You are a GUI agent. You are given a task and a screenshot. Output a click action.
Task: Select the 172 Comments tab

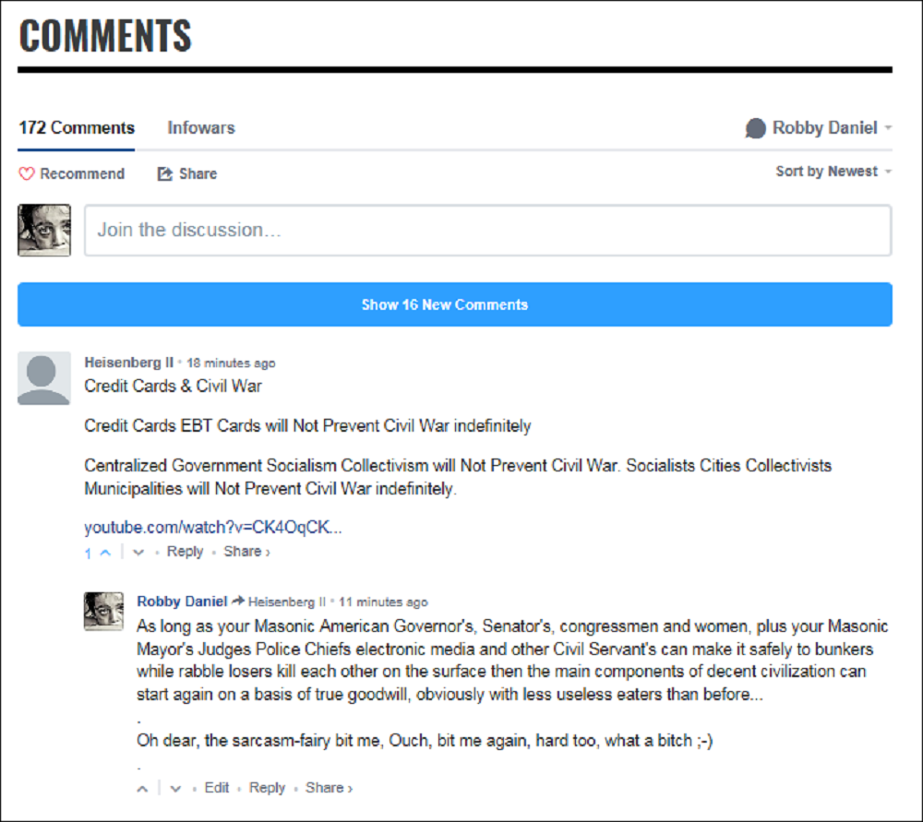pos(77,128)
